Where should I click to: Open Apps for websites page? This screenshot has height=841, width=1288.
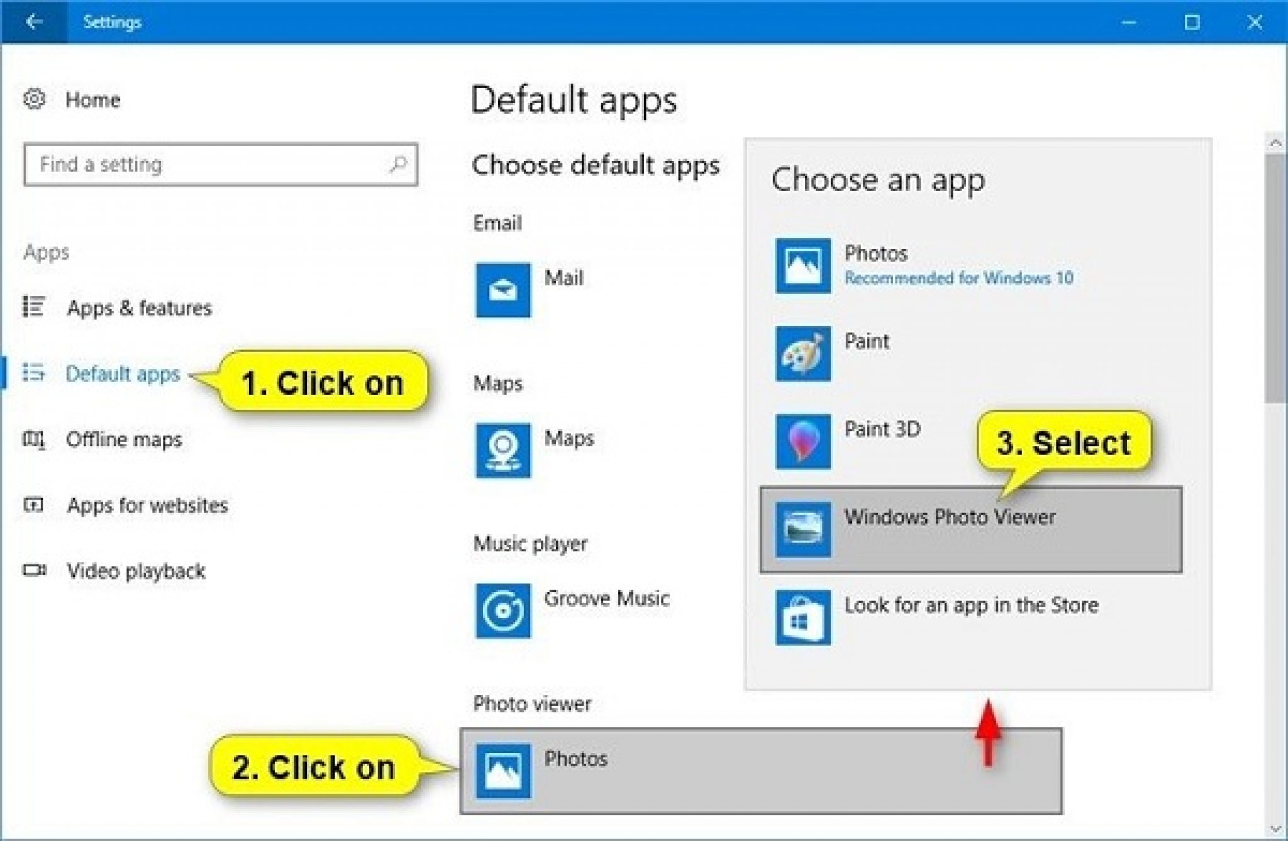pyautogui.click(x=147, y=505)
